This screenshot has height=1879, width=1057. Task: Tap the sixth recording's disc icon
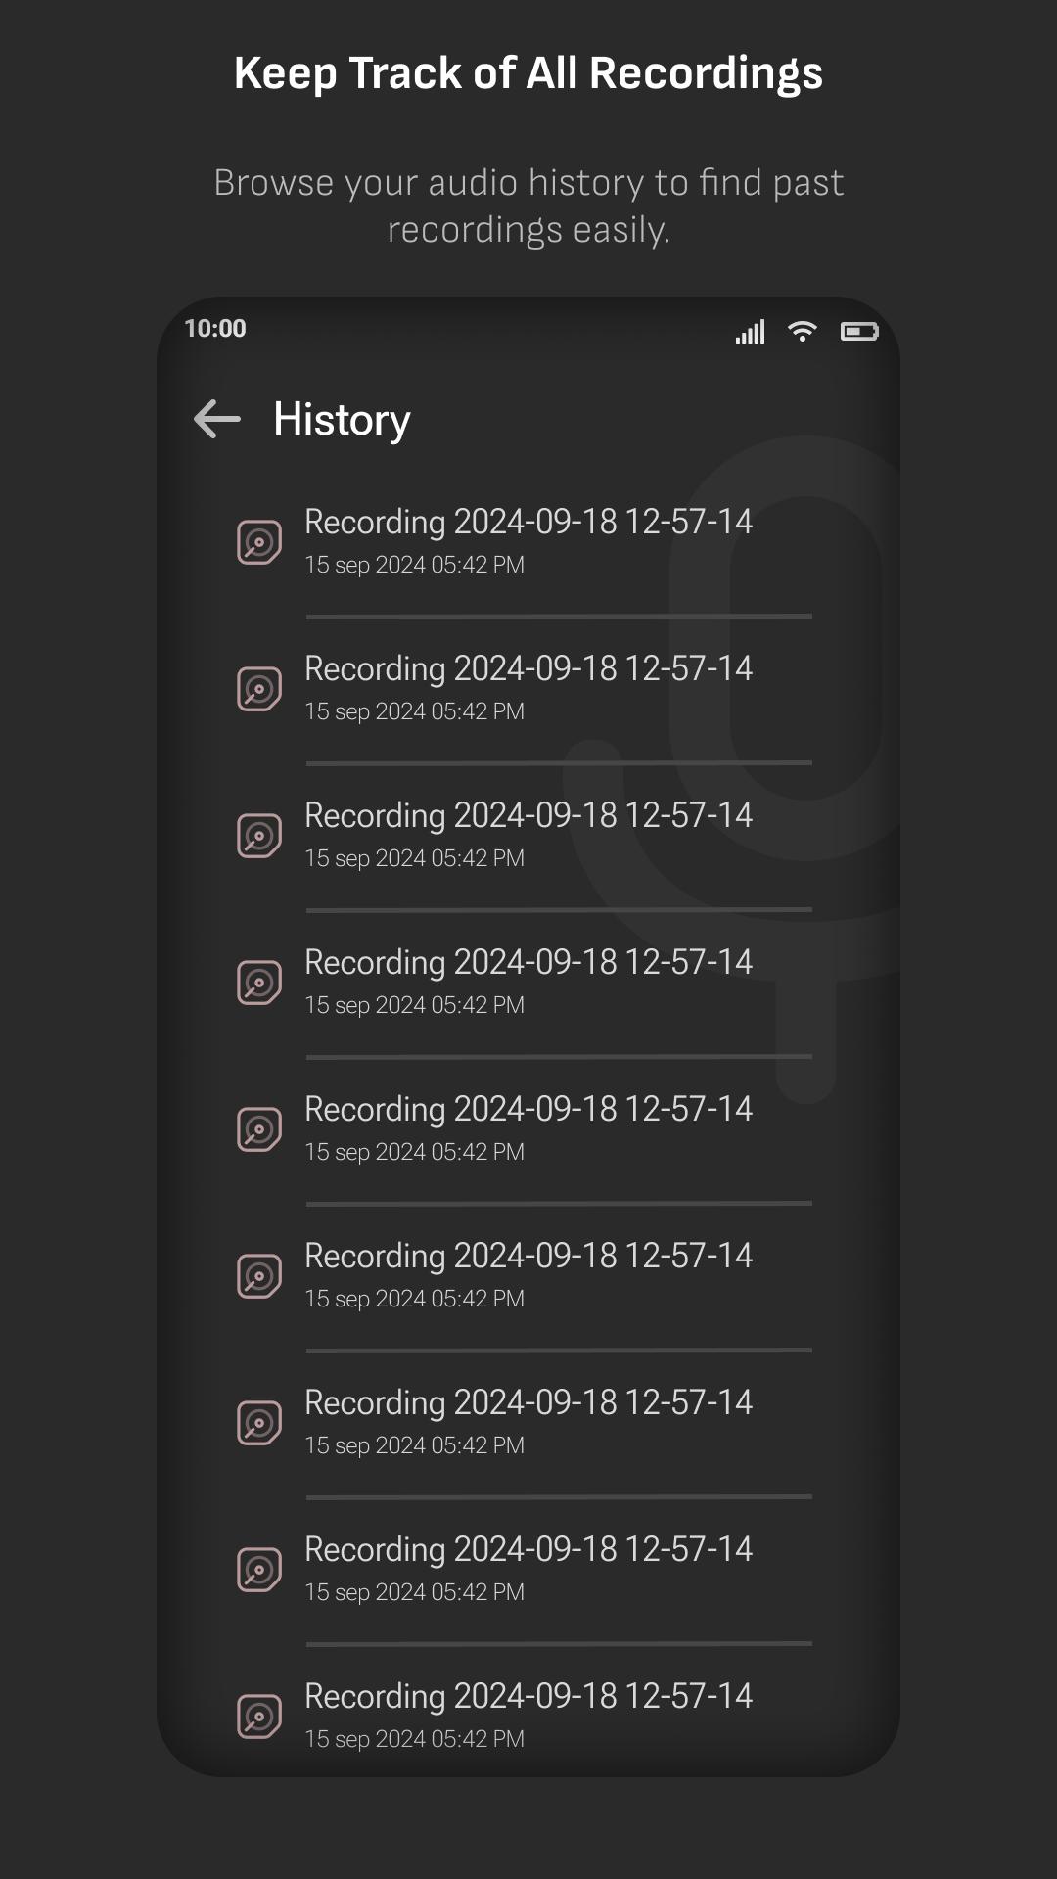click(x=259, y=1276)
